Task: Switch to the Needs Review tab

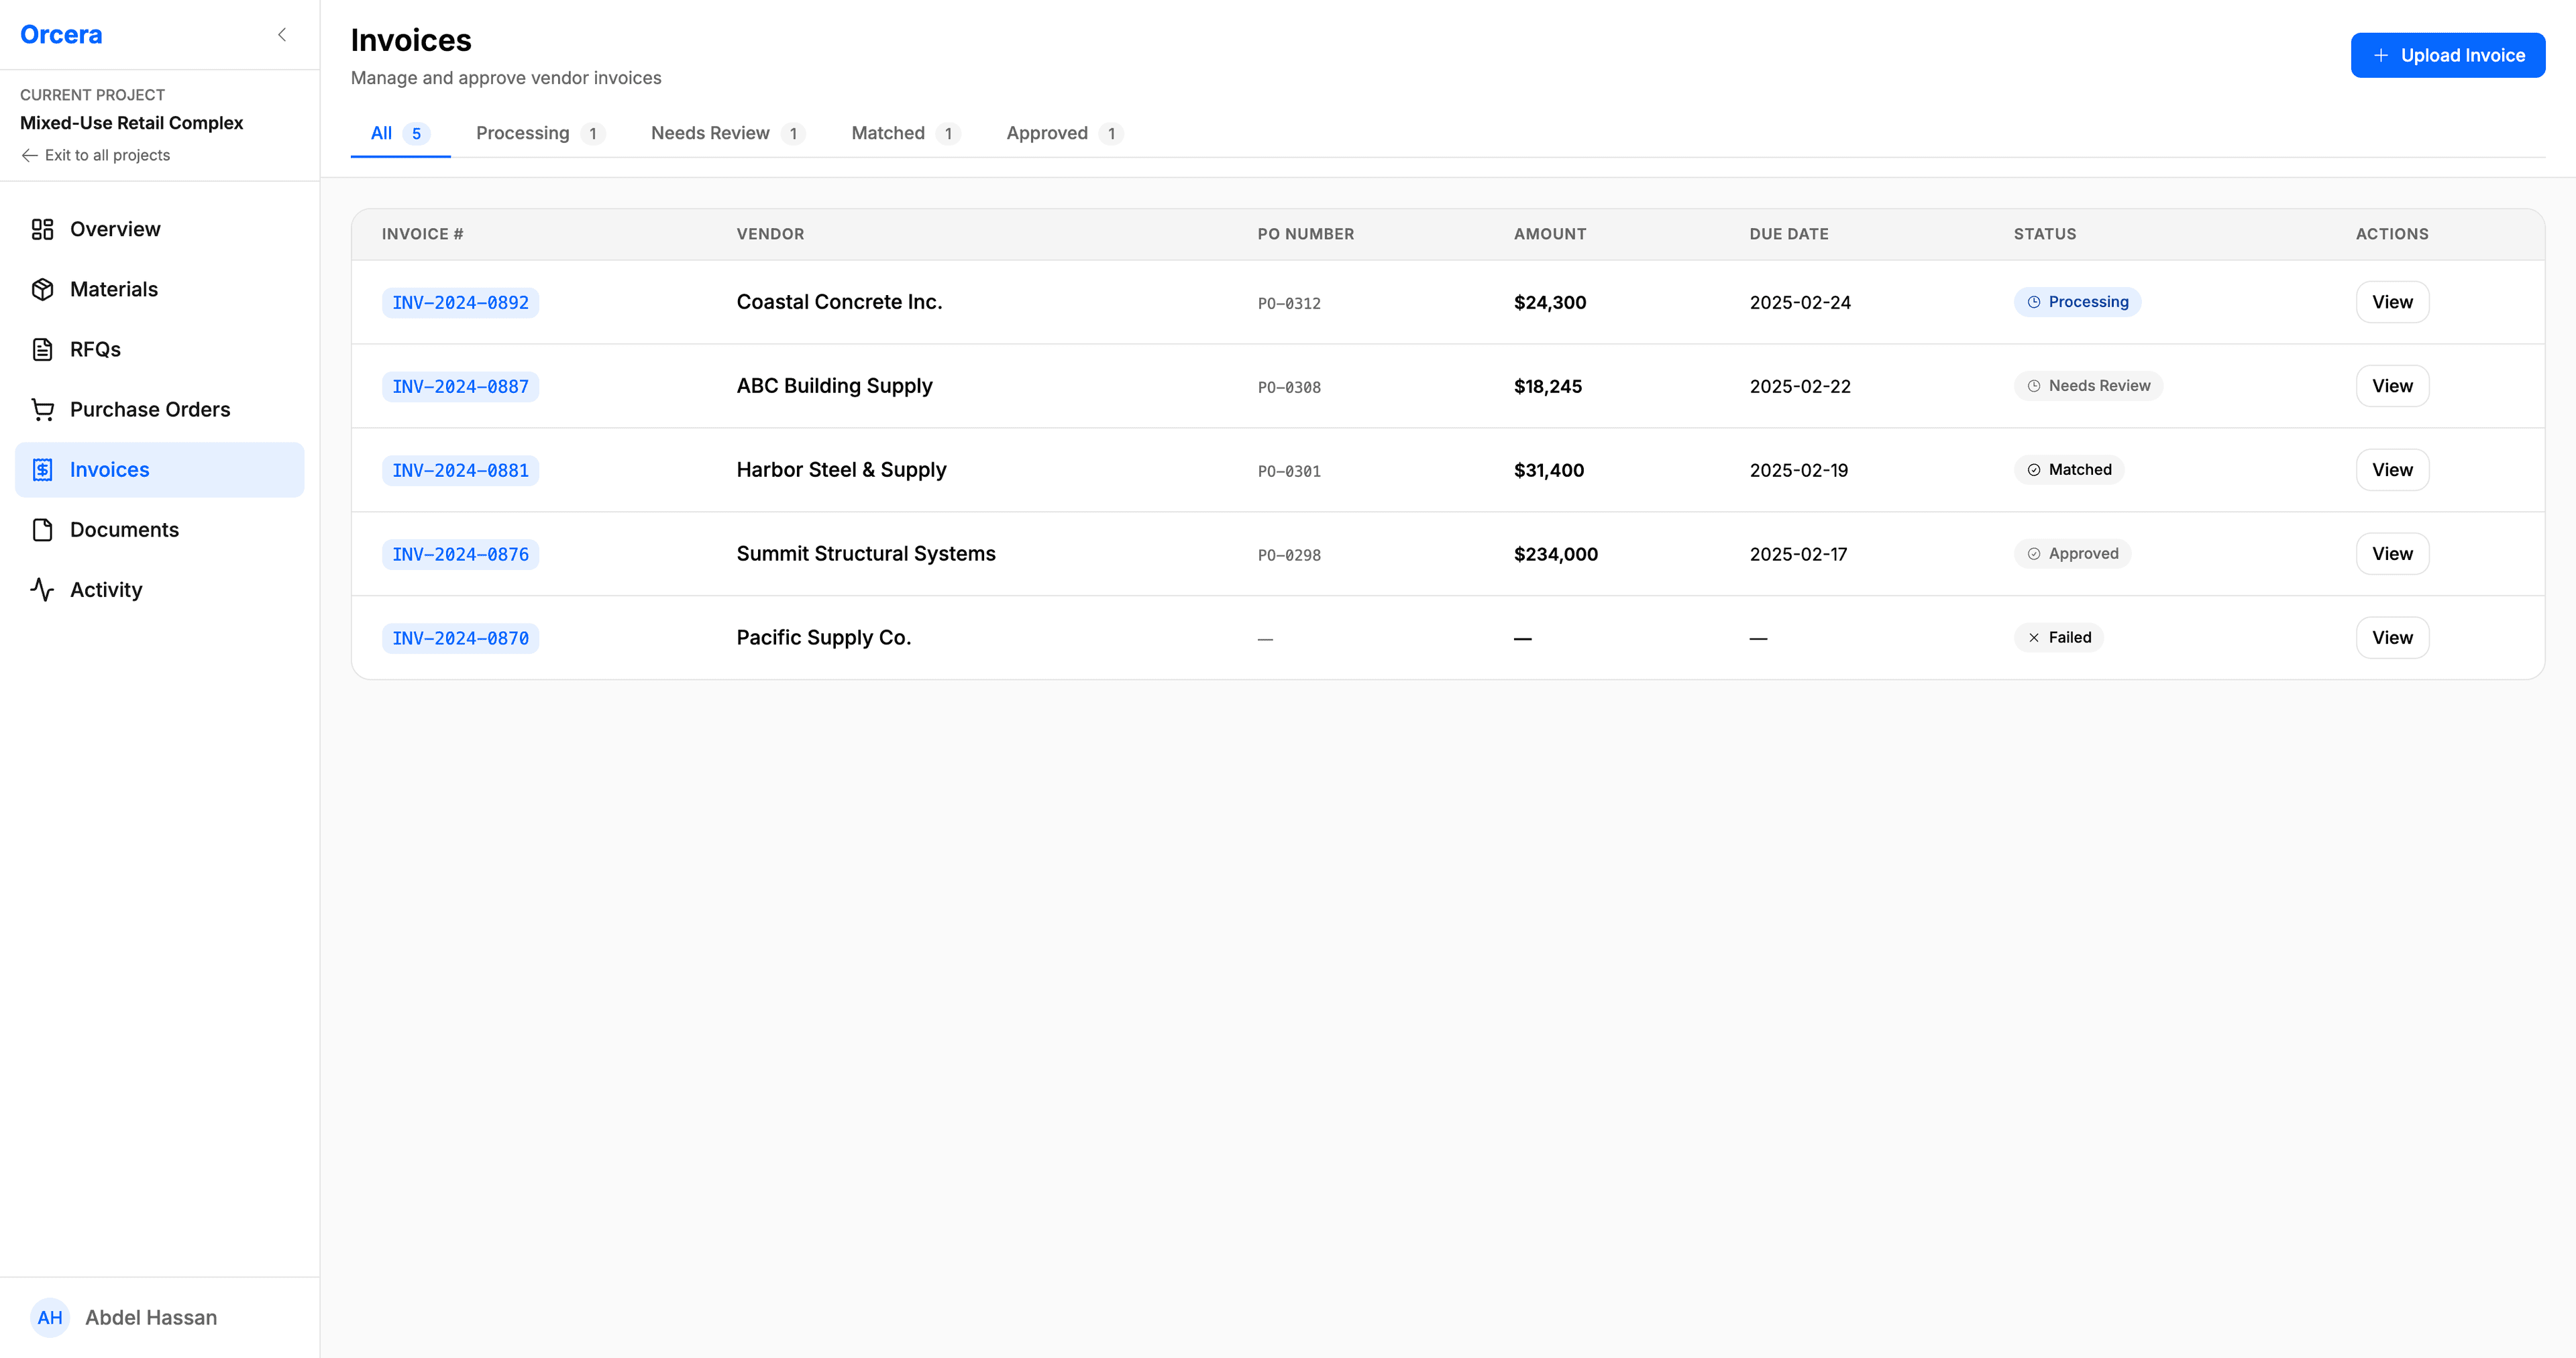Action: tap(710, 132)
